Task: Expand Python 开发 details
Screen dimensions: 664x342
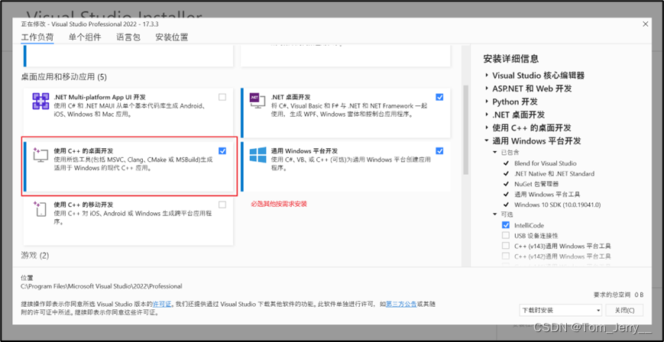Action: pos(487,102)
